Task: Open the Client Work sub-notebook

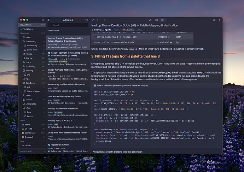Action: tap(32, 50)
